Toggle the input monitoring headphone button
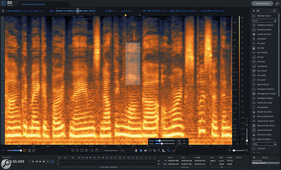This screenshot has width=281, height=170. 29,161
